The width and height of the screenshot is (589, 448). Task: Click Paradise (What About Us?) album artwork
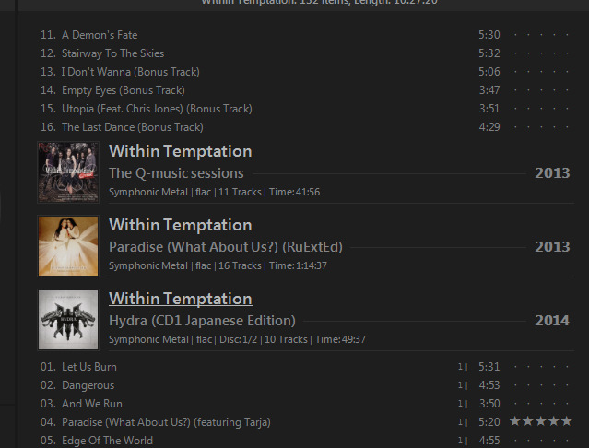[68, 246]
